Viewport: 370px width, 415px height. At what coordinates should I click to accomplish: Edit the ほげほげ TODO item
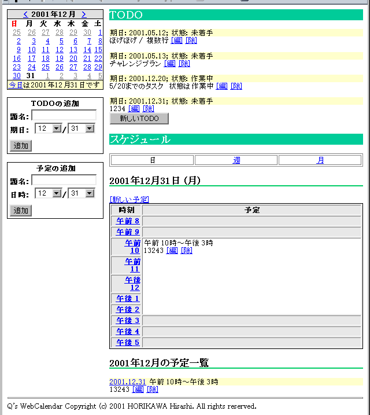tap(176, 41)
